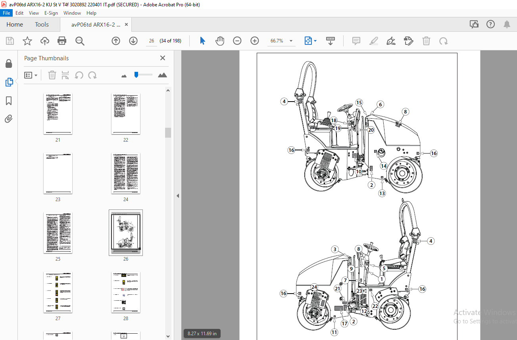Open the Edit menu
Screen dimensions: 517x340
pyautogui.click(x=19, y=13)
